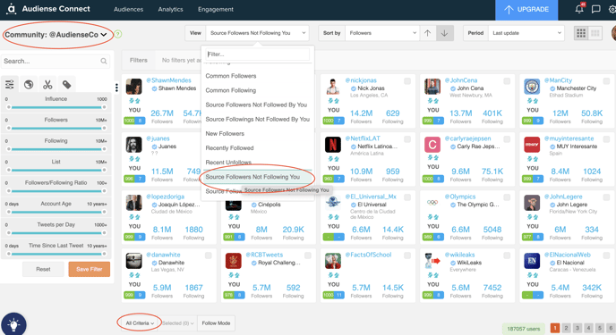Choose Source Followers Not Followed By You
The image size is (616, 335).
click(x=256, y=105)
